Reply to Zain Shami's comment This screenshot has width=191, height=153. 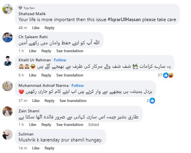(46, 125)
